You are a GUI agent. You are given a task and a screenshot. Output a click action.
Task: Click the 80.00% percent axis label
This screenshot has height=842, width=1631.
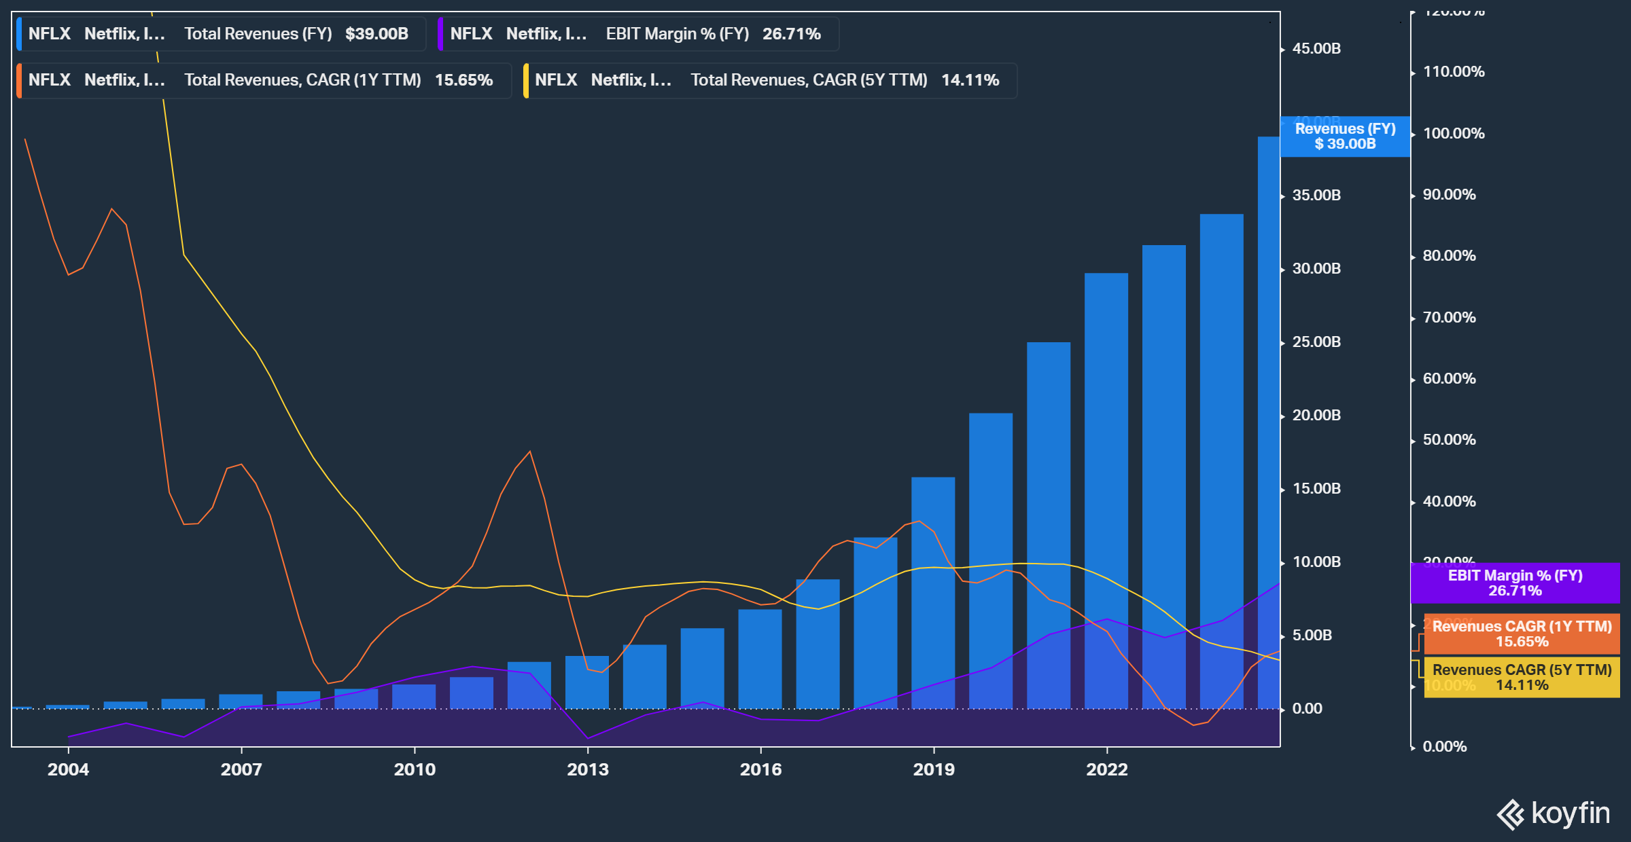(1450, 256)
